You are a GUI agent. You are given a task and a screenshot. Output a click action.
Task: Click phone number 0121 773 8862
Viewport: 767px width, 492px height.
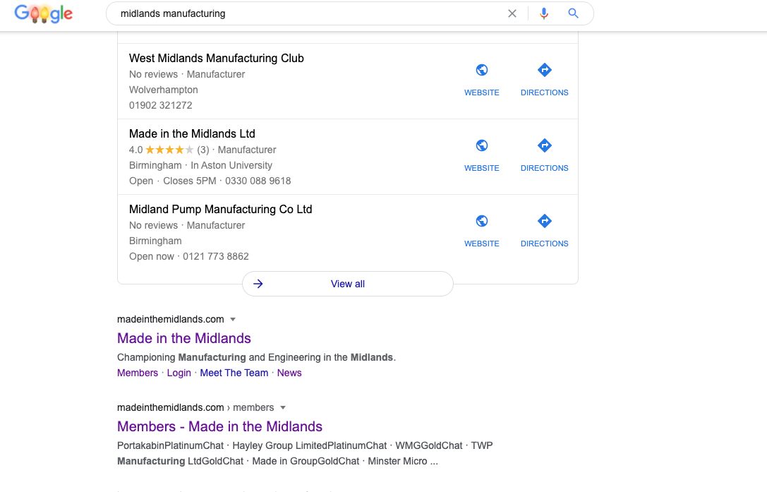click(216, 256)
